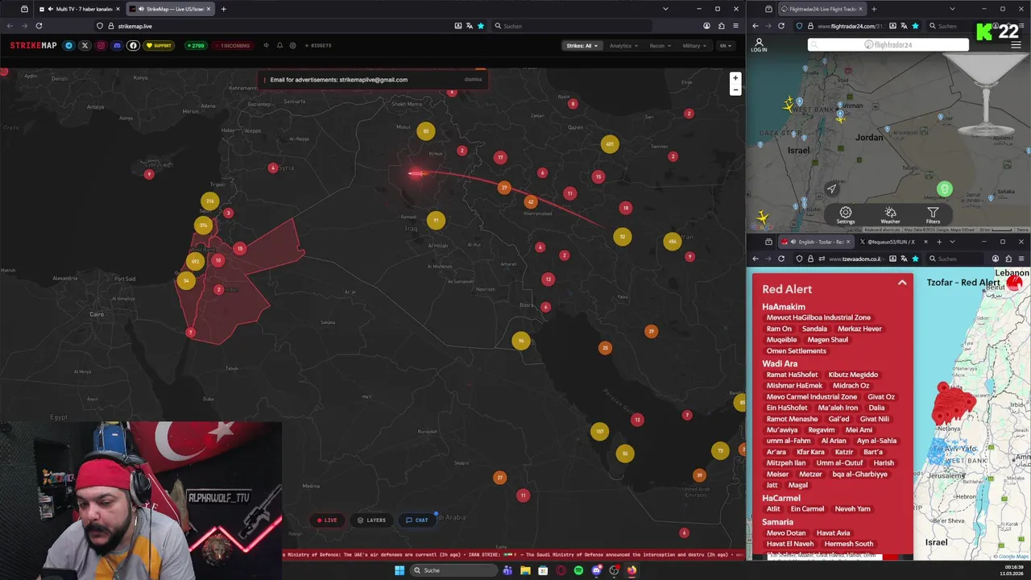
Task: Open StrikeMap Telegram link icon
Action: point(68,46)
